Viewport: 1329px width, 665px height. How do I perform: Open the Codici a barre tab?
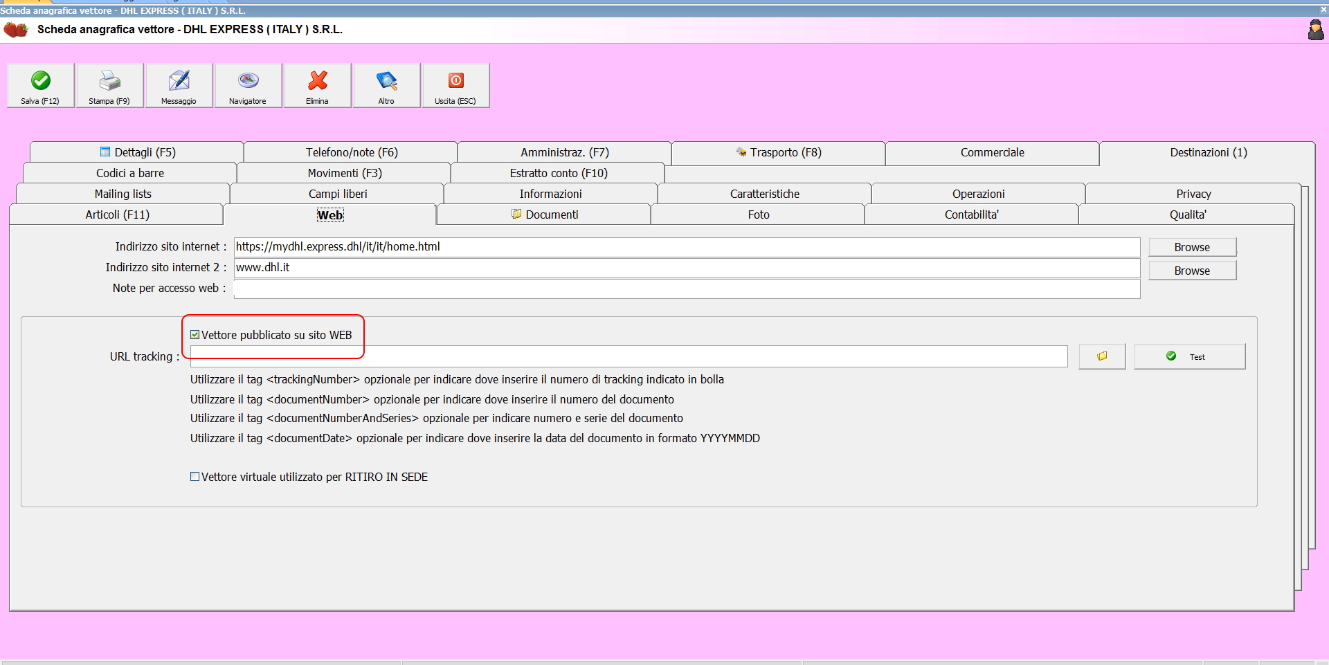pyautogui.click(x=130, y=173)
